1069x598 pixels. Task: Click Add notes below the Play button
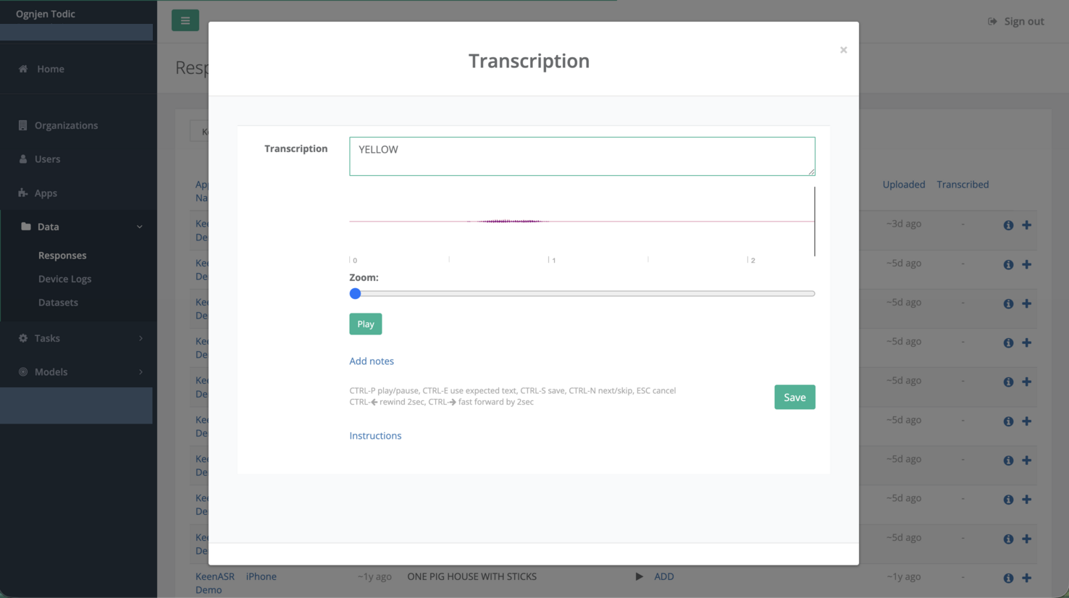pyautogui.click(x=372, y=361)
